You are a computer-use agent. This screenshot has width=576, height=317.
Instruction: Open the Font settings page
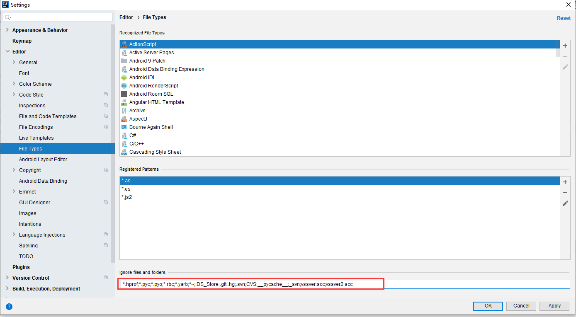point(24,73)
